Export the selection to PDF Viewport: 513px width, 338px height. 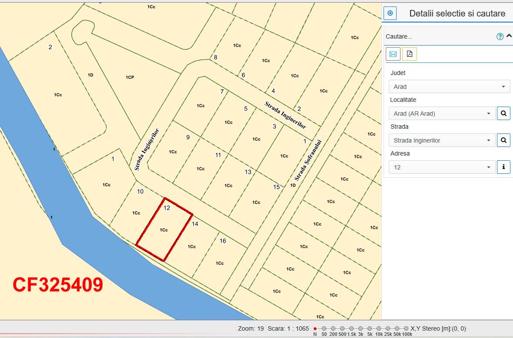[410, 54]
